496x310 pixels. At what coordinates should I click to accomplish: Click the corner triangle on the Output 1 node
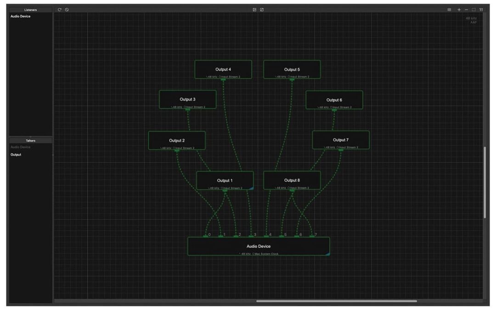point(251,188)
